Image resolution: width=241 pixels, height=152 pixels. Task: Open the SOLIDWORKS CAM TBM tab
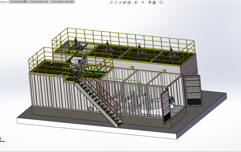[x=62, y=2]
